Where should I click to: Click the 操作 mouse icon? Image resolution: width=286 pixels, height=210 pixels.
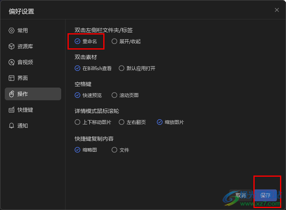pos(12,94)
